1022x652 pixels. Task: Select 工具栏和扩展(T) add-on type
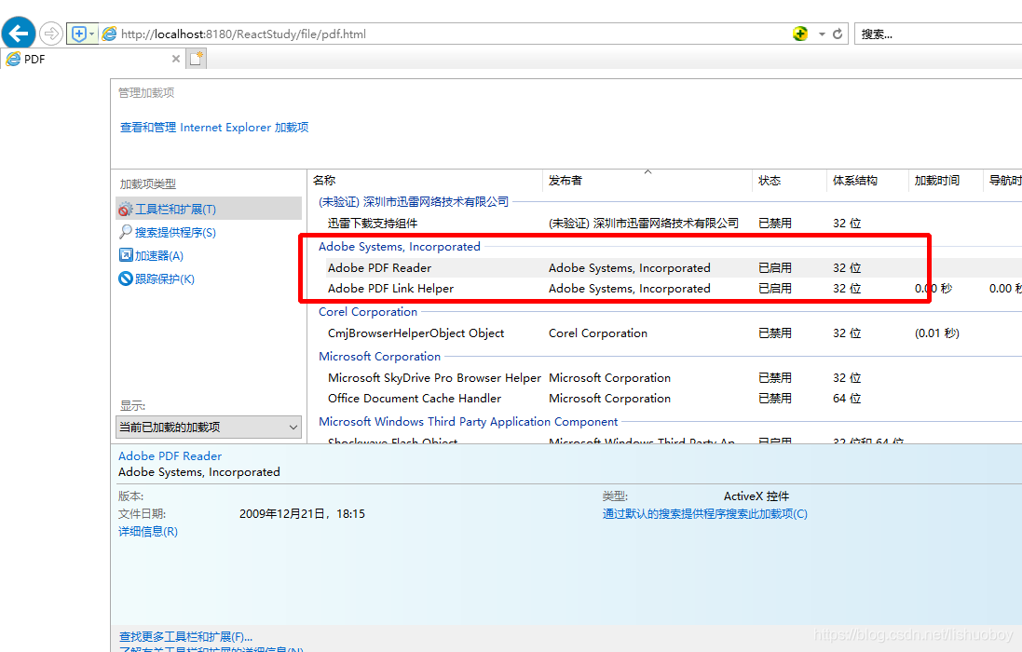(209, 209)
